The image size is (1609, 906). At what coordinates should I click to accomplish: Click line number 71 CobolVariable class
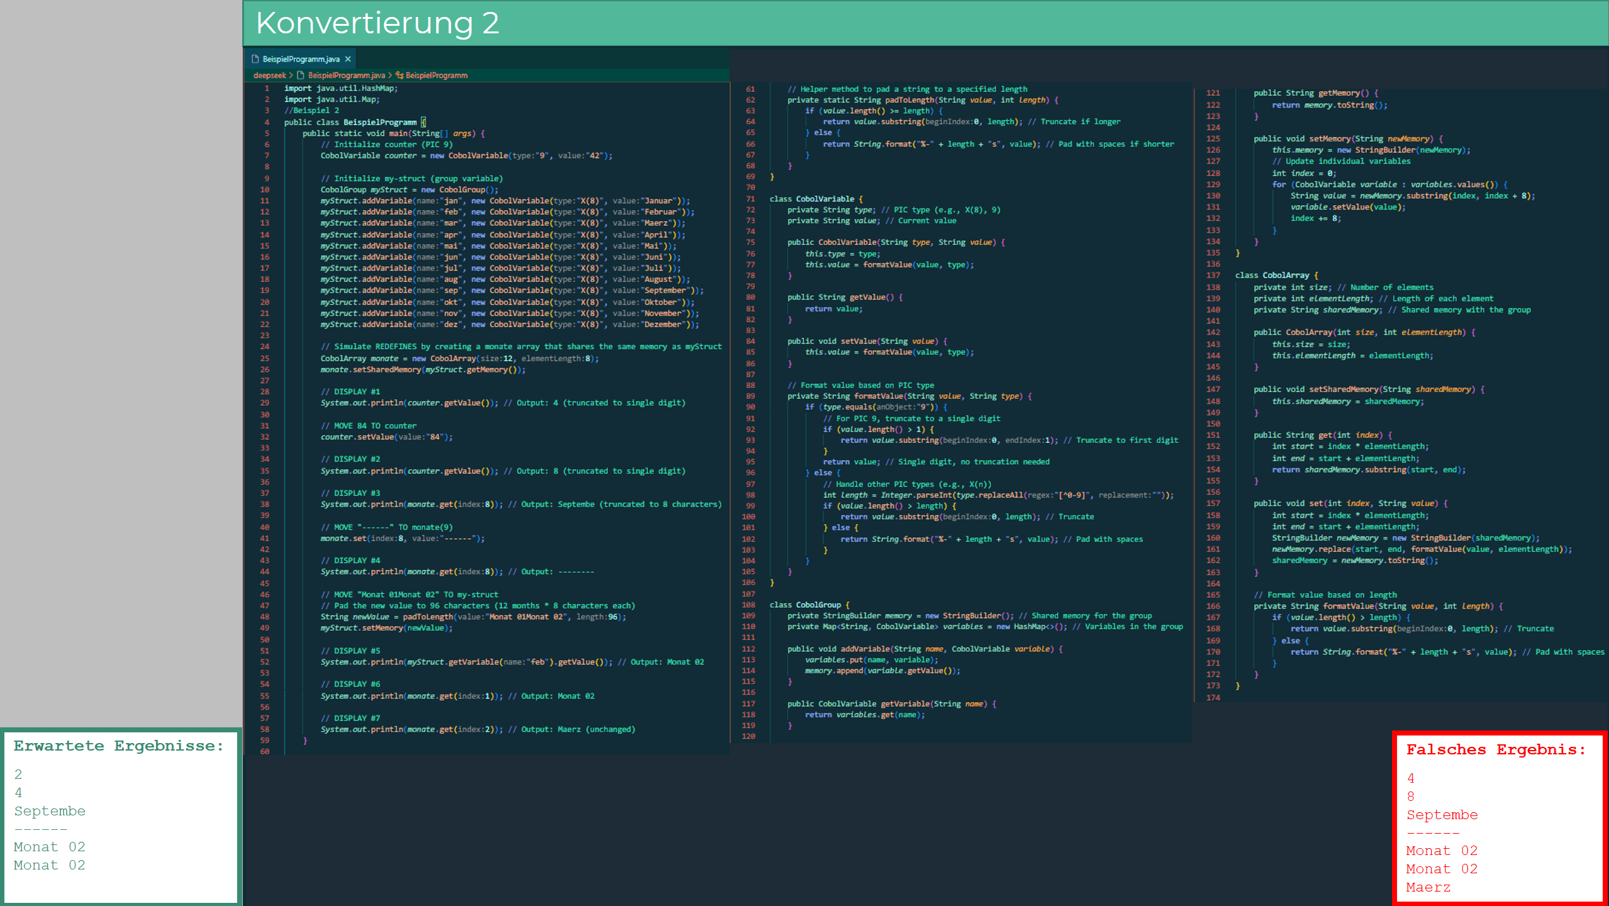tap(750, 199)
